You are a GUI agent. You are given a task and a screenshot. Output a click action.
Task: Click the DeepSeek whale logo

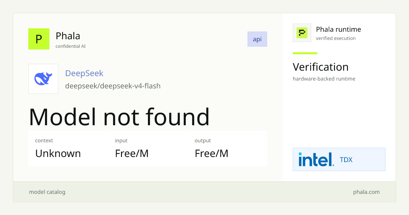(x=43, y=79)
